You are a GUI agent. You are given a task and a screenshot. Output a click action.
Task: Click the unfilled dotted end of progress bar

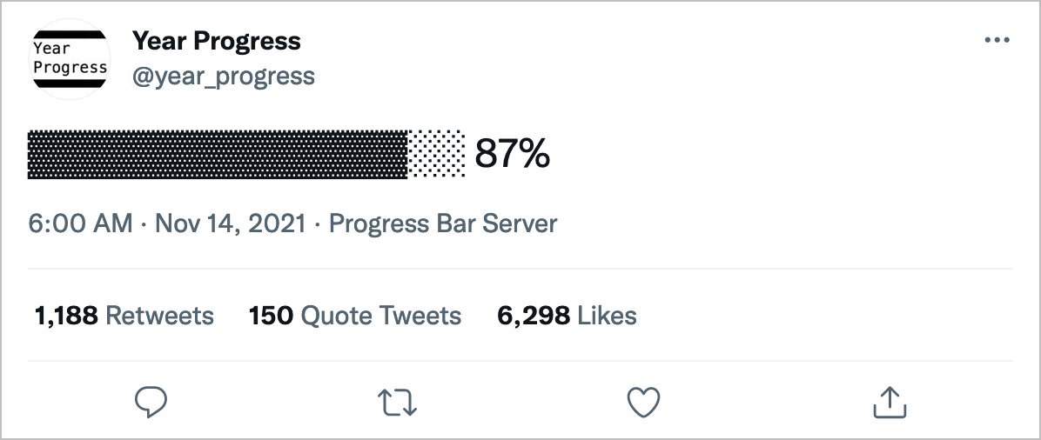437,154
